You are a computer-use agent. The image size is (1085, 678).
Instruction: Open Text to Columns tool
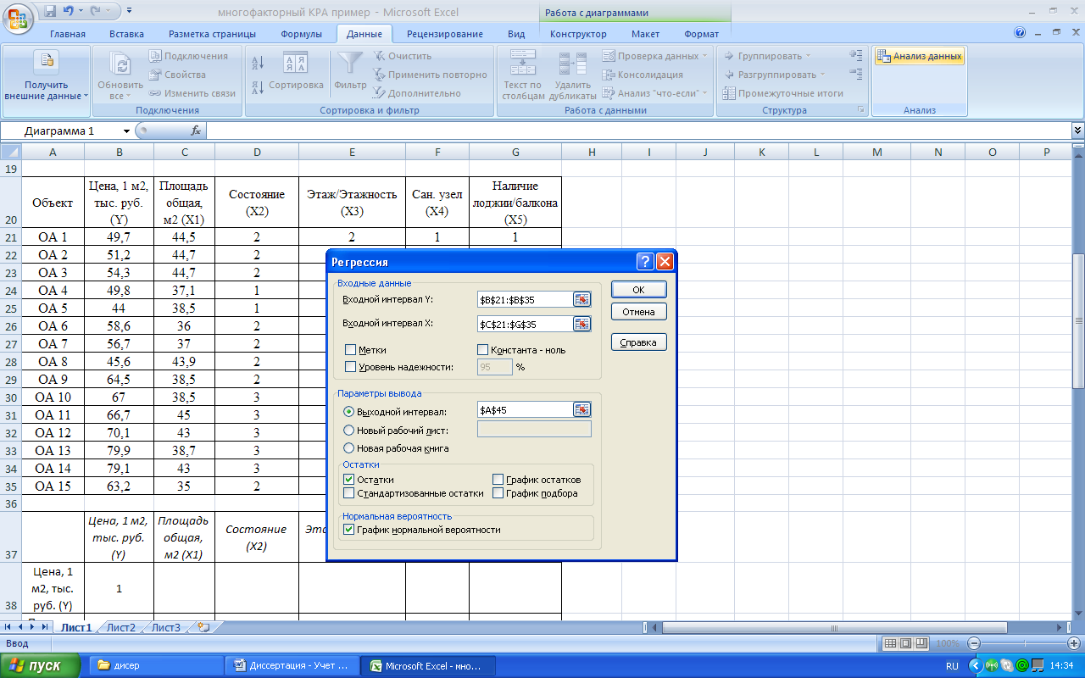523,75
